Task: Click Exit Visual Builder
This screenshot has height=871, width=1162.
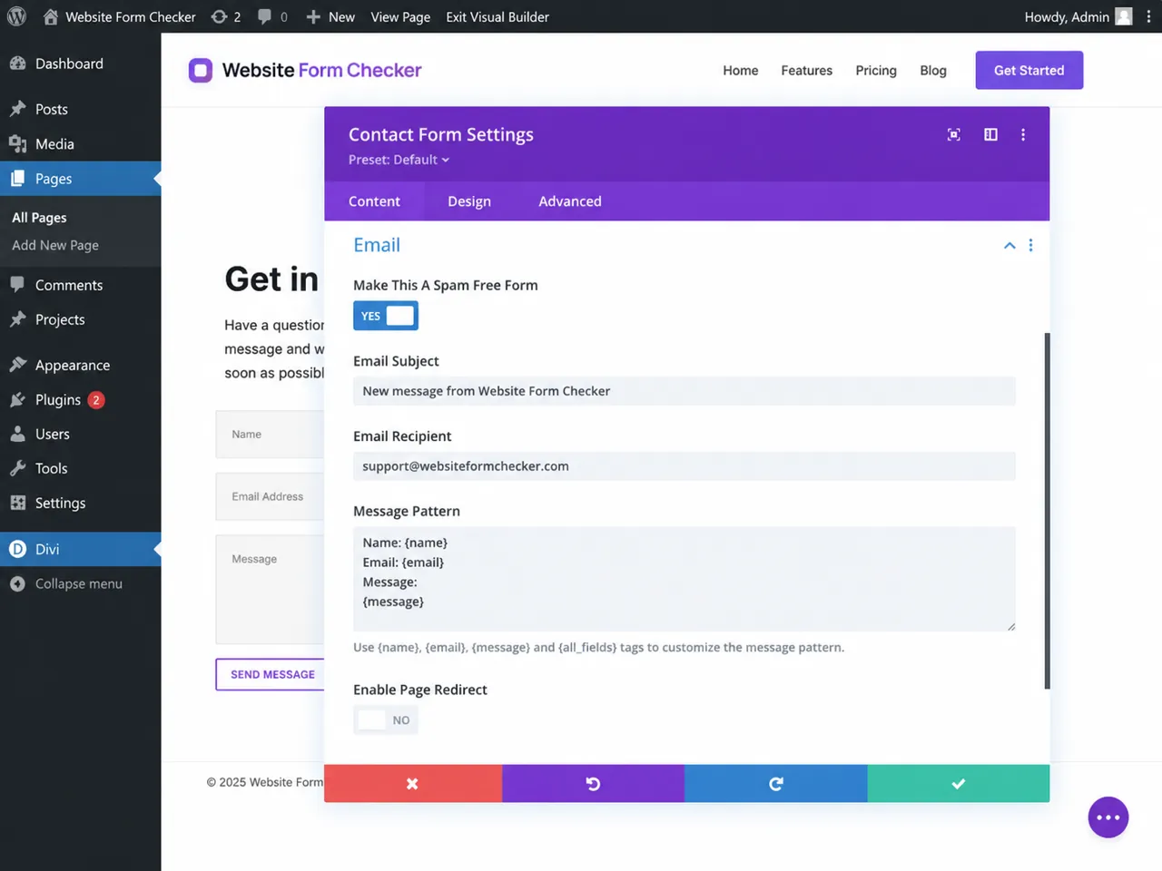Action: click(497, 16)
